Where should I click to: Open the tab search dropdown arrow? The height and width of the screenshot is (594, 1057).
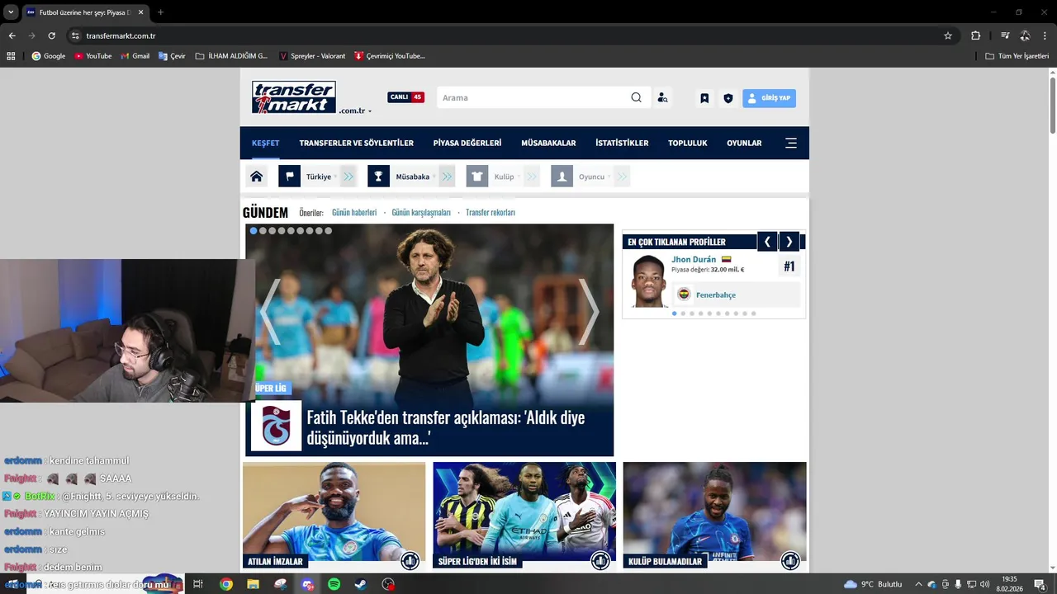click(11, 12)
